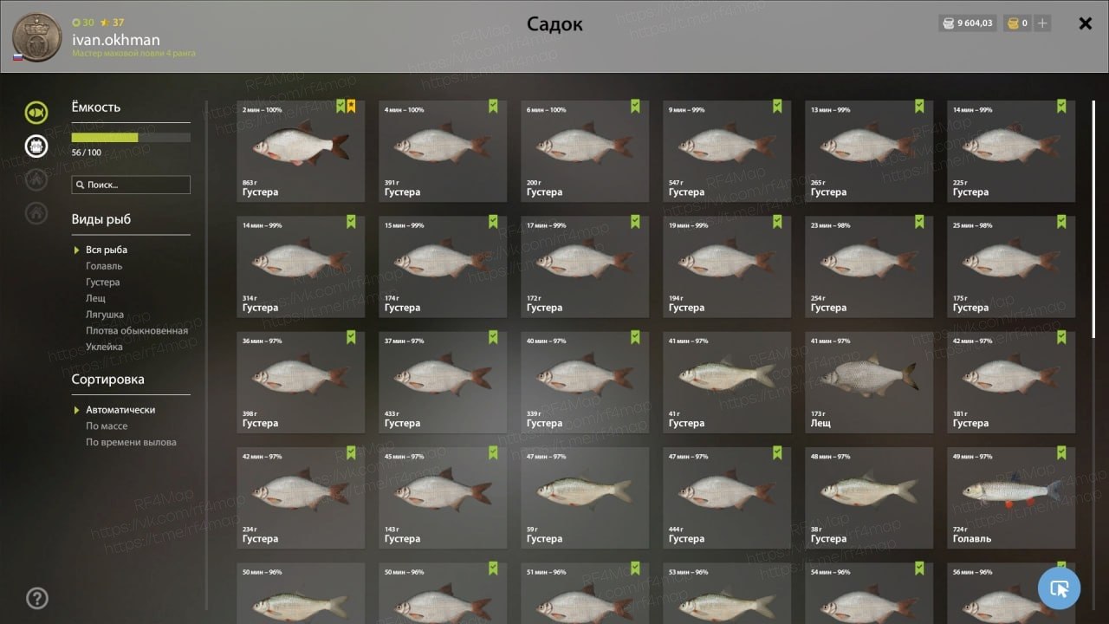1109x624 pixels.
Task: Click the help question mark icon
Action: tap(37, 598)
